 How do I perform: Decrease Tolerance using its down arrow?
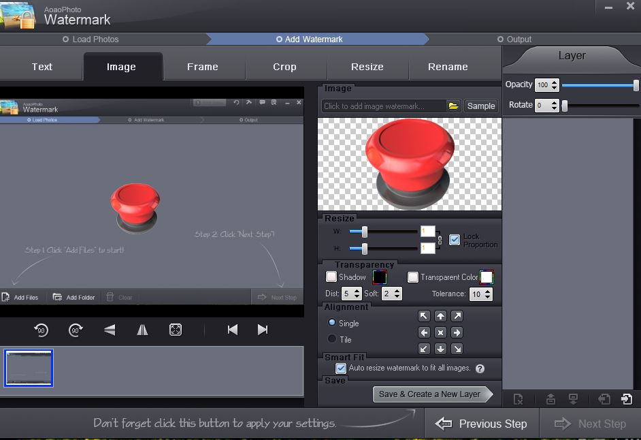click(x=487, y=296)
